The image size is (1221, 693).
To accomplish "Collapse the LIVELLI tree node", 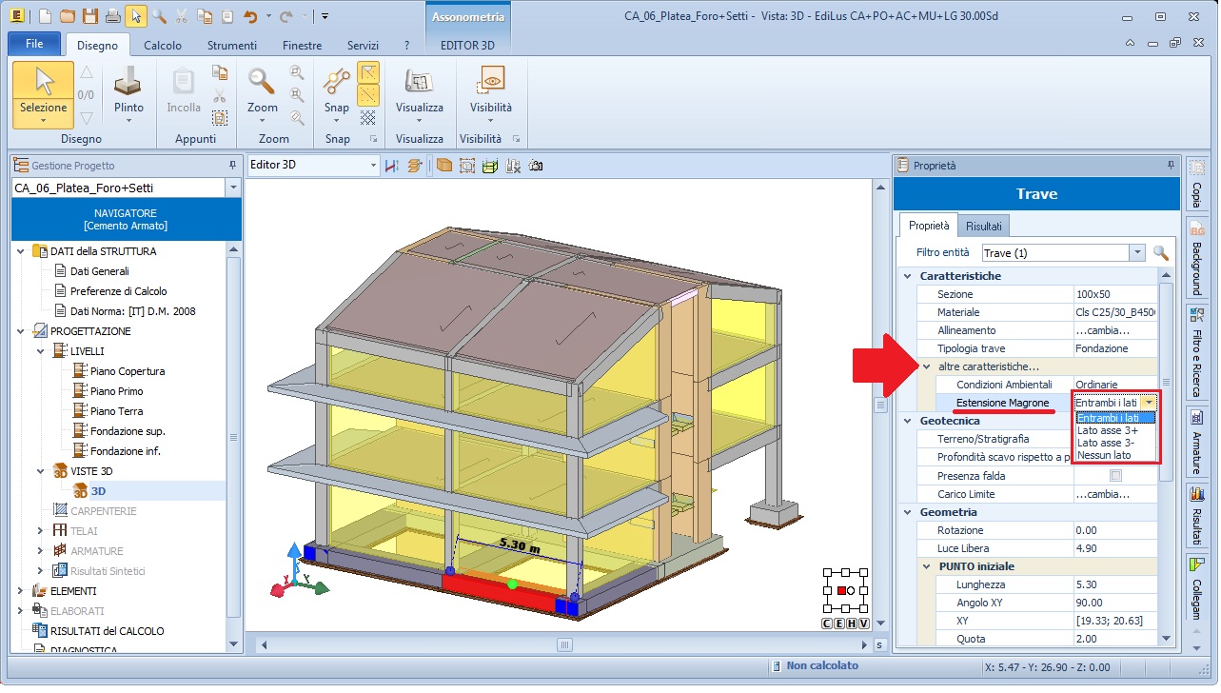I will [x=41, y=351].
